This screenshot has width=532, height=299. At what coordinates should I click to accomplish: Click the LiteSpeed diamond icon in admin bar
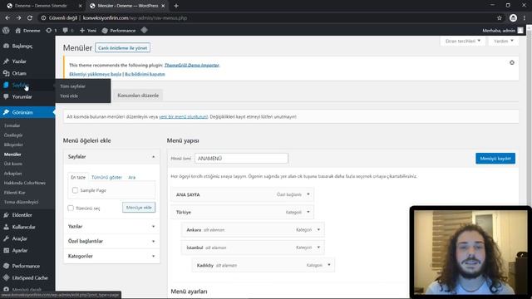[x=144, y=30]
